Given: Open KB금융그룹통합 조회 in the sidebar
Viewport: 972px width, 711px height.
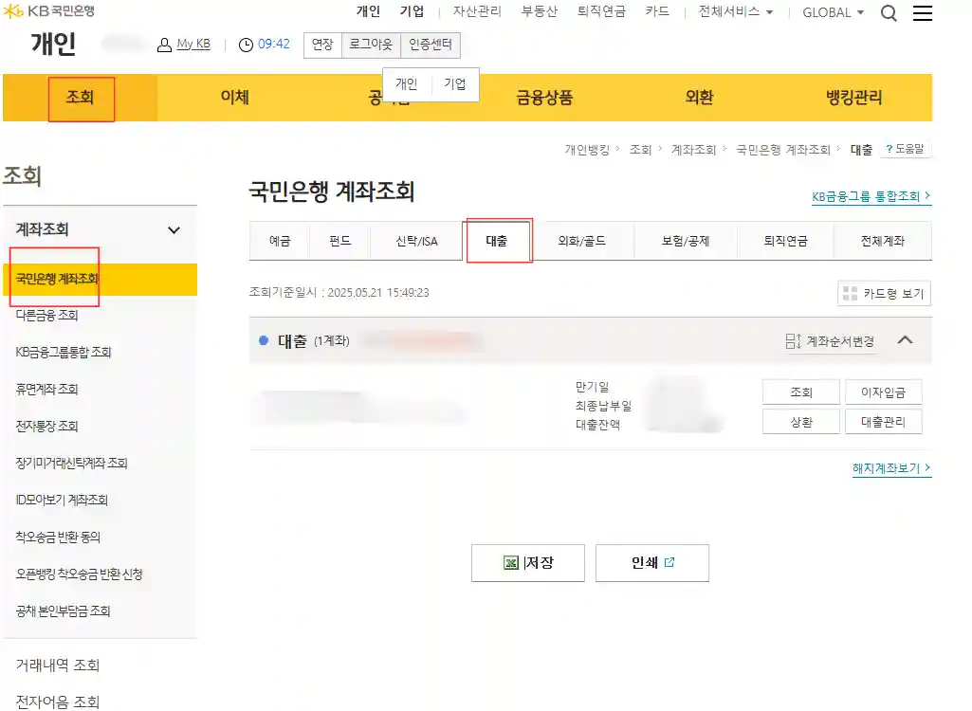Looking at the screenshot, I should tap(64, 352).
